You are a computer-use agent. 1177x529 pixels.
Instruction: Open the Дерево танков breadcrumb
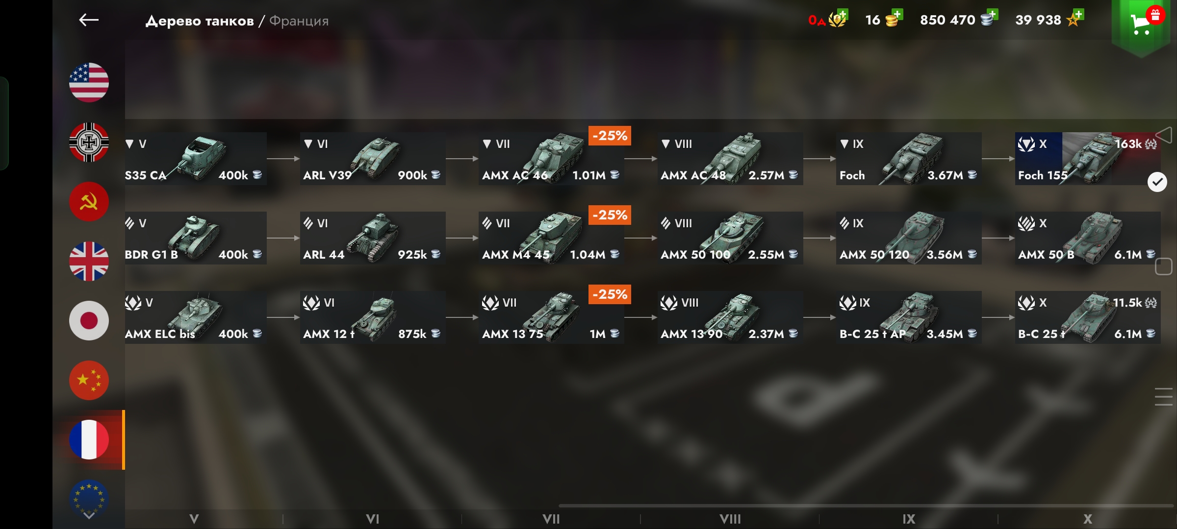(x=200, y=21)
